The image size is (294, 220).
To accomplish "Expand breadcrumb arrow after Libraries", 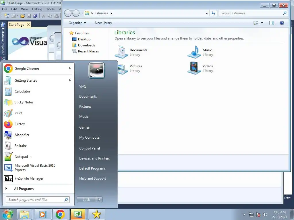I will (111, 13).
